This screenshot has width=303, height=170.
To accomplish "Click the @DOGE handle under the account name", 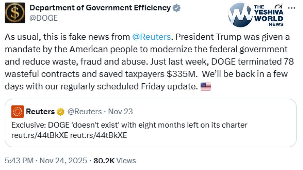I will point(44,18).
